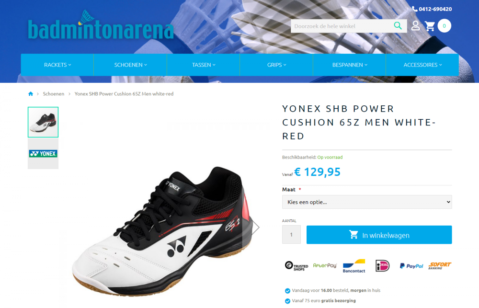Click the Trusted Shops badge

pos(297,266)
